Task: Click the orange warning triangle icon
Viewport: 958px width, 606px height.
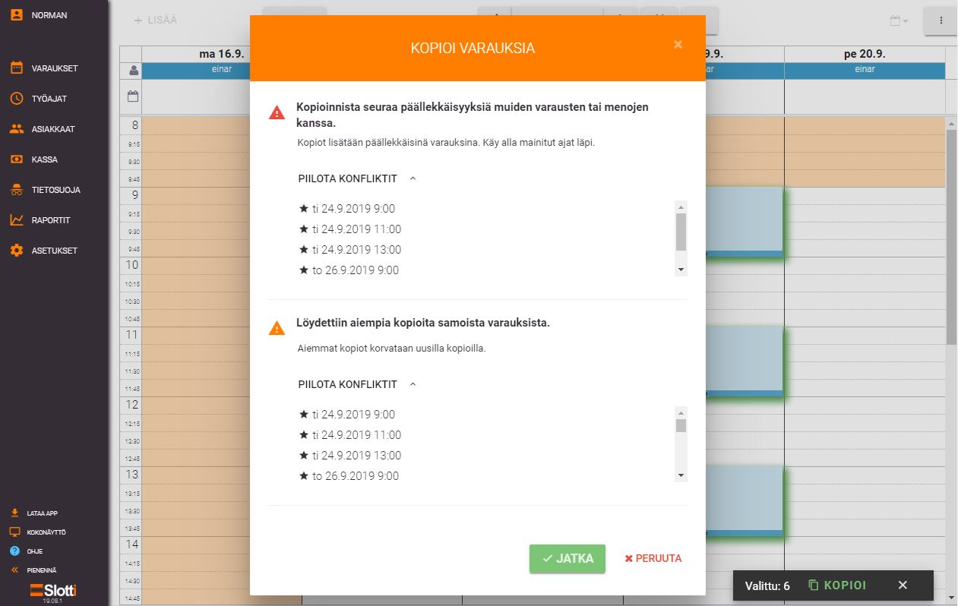Action: pos(277,328)
